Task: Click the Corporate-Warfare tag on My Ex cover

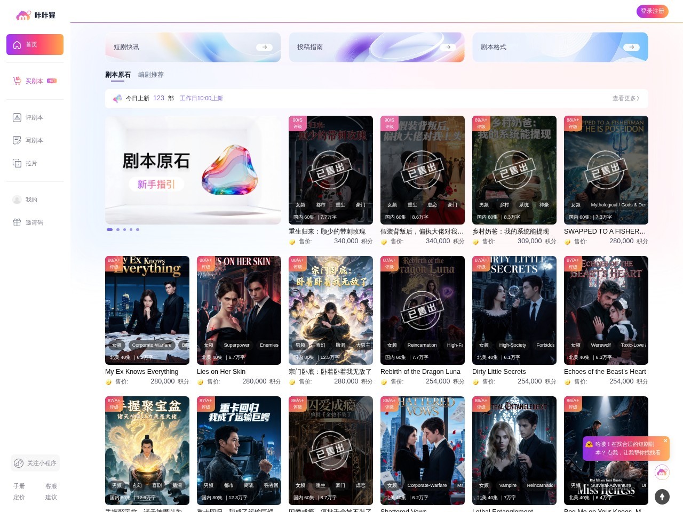Action: tap(152, 345)
